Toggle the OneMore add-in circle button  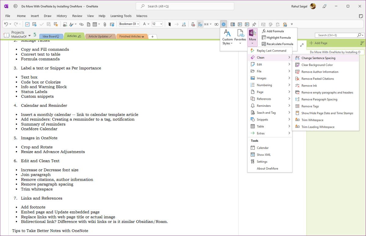[224, 24]
